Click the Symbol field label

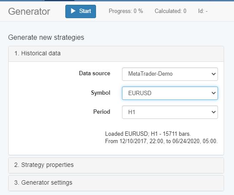(x=101, y=93)
